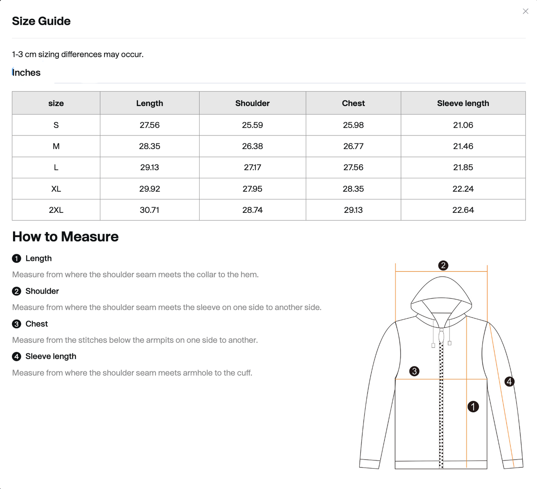This screenshot has height=489, width=537.
Task: Close the Size Guide dialog
Action: 525,11
